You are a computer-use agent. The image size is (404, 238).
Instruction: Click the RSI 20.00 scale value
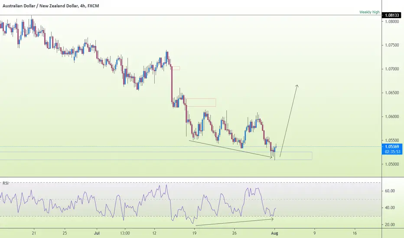[390, 225]
